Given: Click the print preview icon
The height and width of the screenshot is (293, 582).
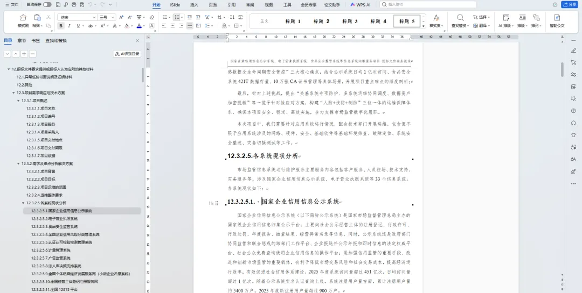Looking at the screenshot, I should [82, 5].
